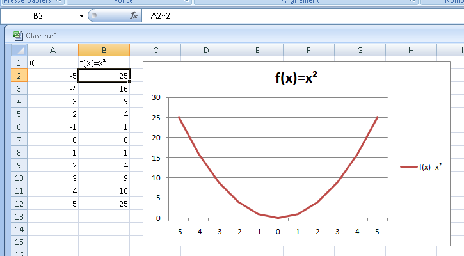Select row 13 header
464x256 pixels.
pos(19,216)
